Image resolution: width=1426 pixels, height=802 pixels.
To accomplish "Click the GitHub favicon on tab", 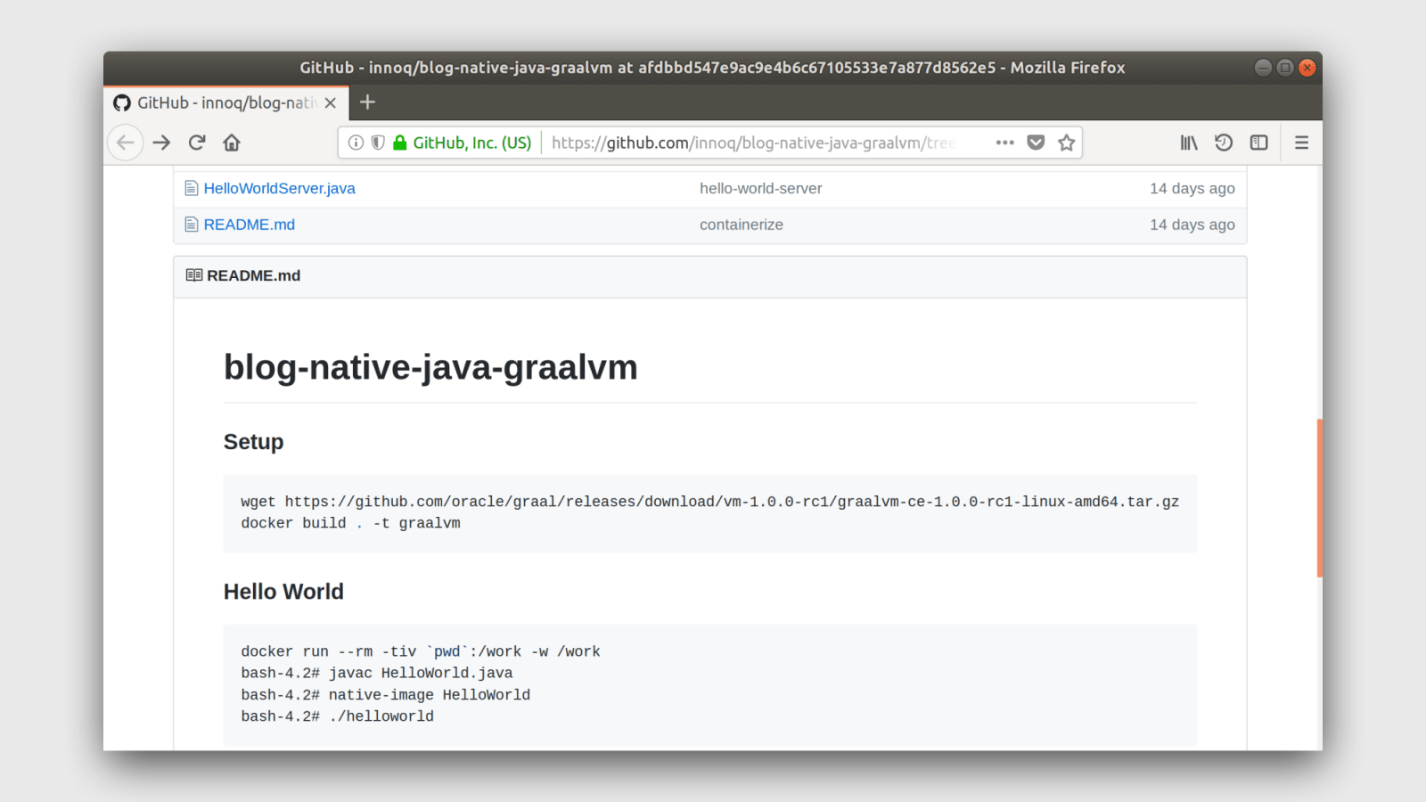I will coord(122,102).
